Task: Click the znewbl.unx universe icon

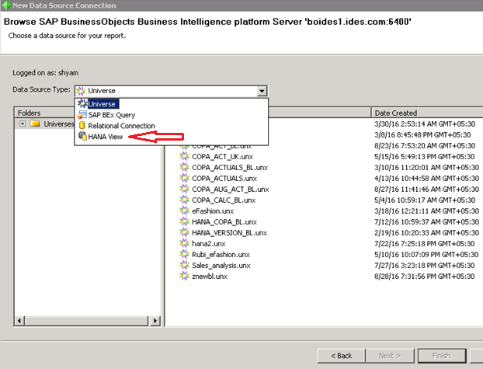Action: click(185, 276)
